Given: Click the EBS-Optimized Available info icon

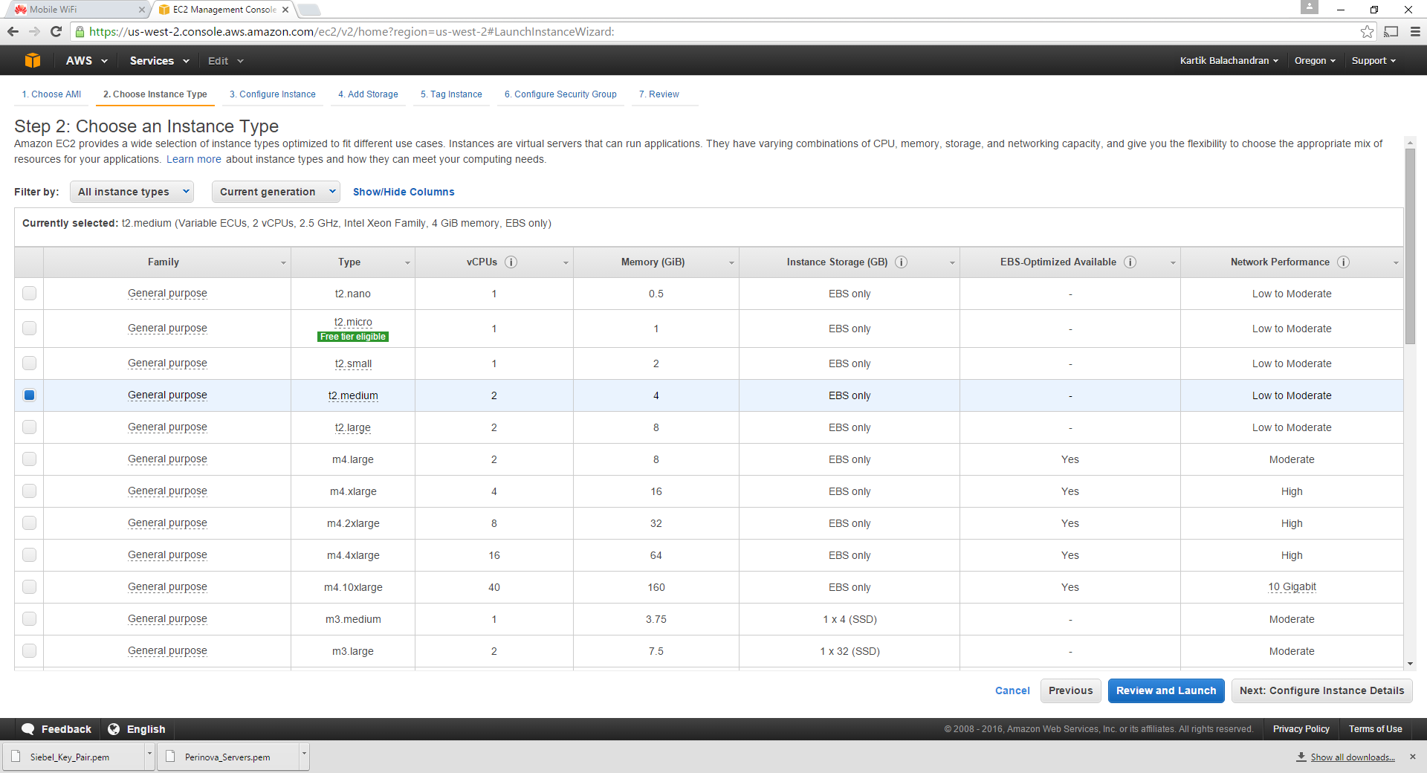Looking at the screenshot, I should 1130,262.
